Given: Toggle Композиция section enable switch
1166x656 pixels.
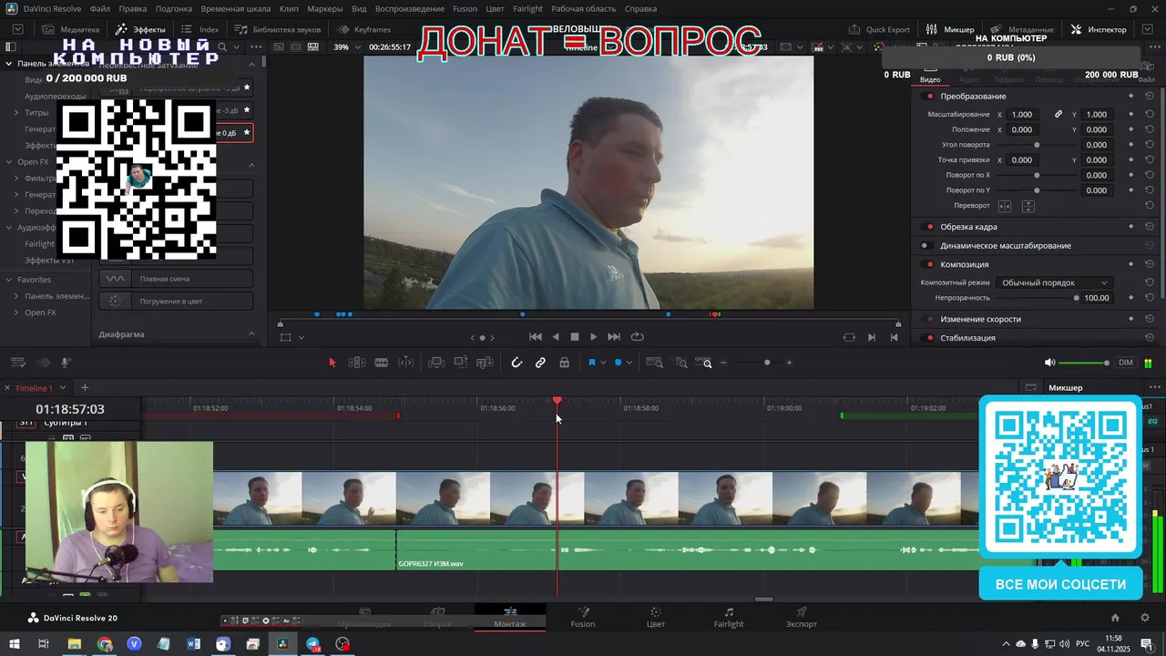Looking at the screenshot, I should coord(929,264).
